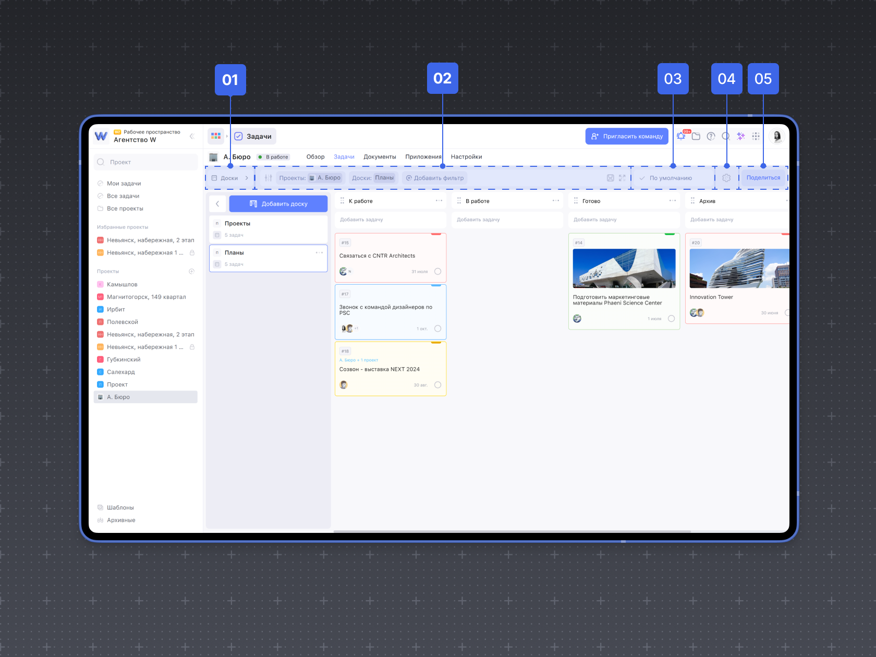The image size is (876, 657).
Task: Open Phaeni Science Center card image
Action: 624,268
